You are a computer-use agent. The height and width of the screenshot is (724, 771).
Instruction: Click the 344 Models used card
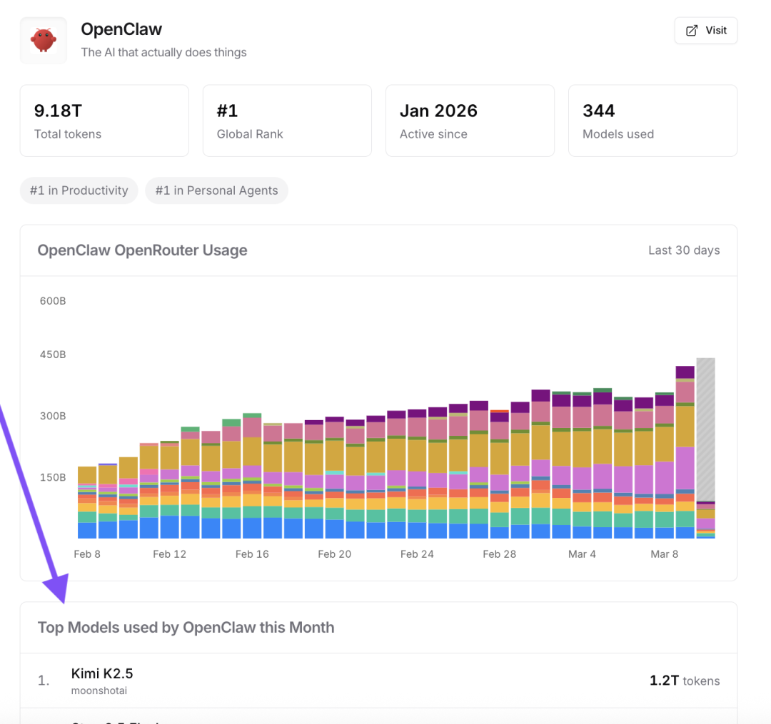click(x=652, y=121)
